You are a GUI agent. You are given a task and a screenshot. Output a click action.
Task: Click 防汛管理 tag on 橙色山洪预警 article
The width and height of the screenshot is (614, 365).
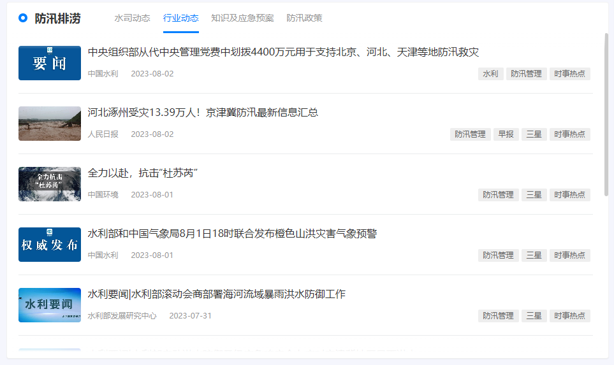(x=499, y=255)
